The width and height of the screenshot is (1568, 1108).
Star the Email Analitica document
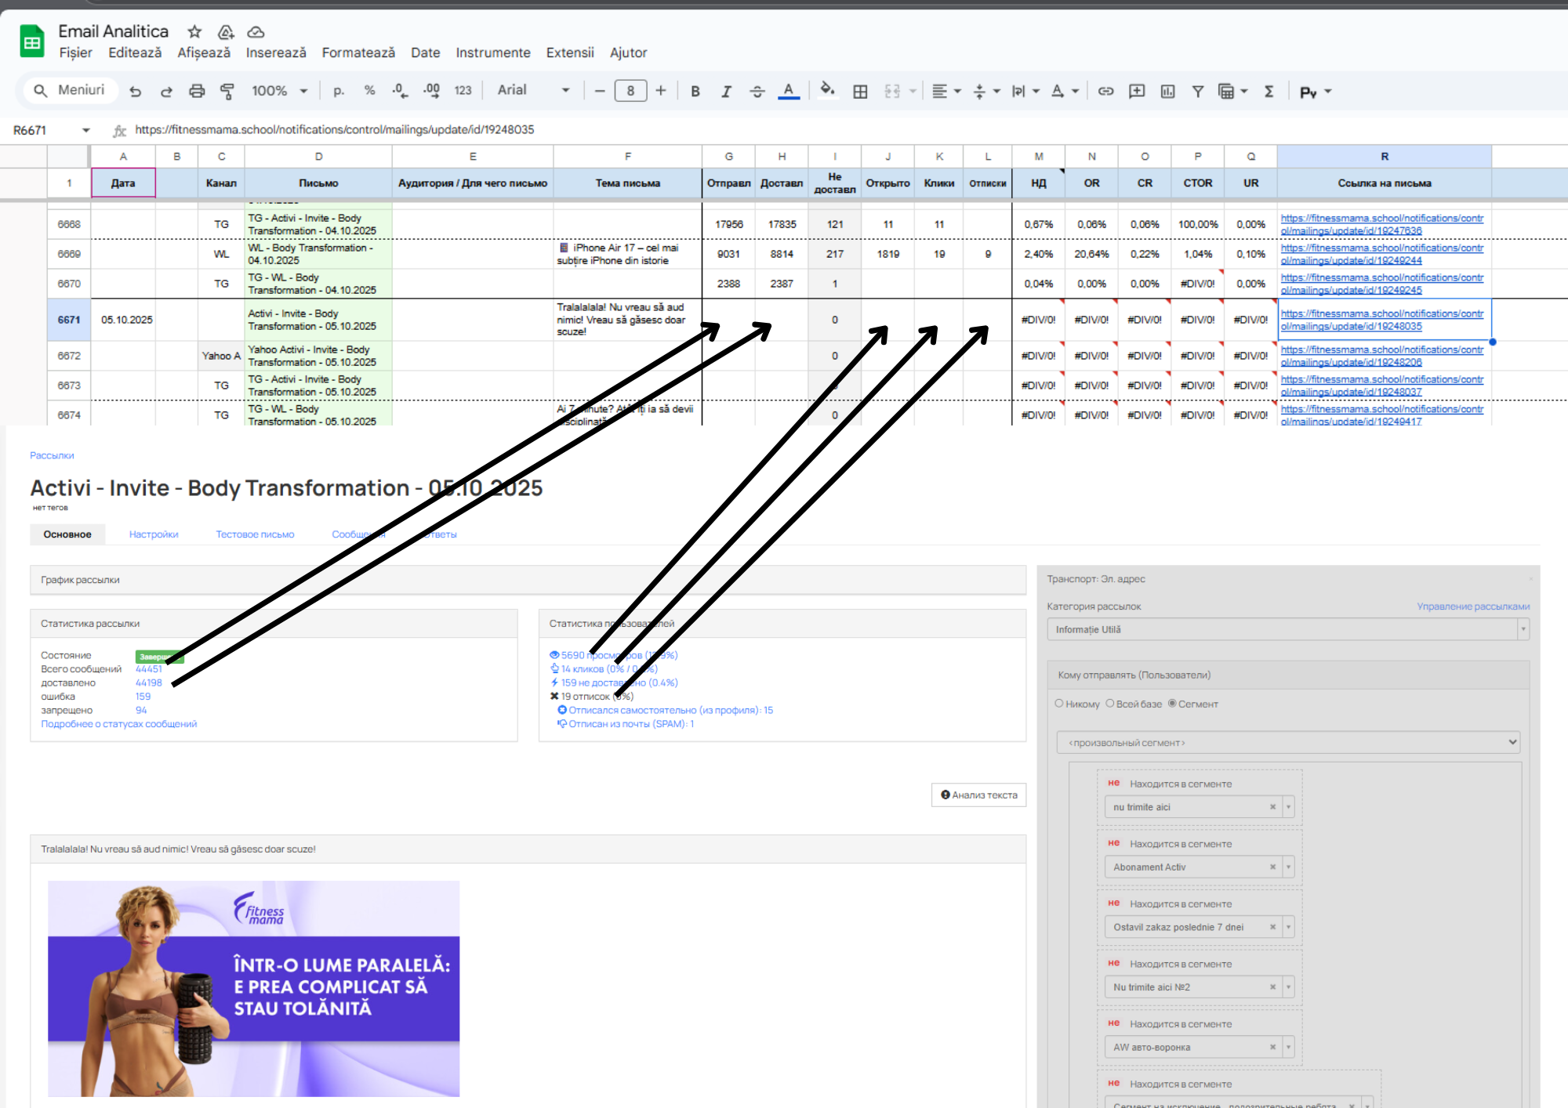194,31
